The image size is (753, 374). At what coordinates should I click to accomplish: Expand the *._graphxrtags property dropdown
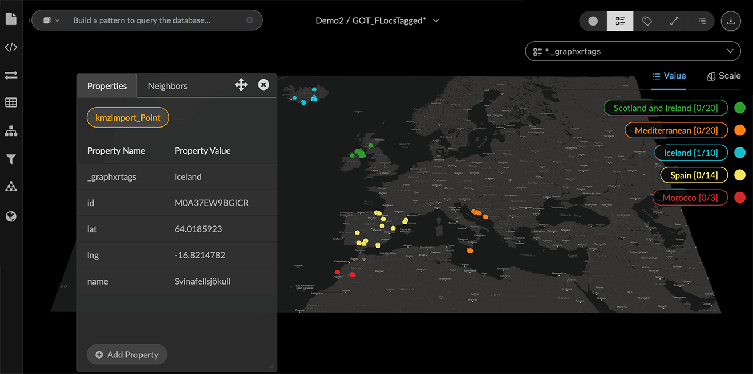633,51
